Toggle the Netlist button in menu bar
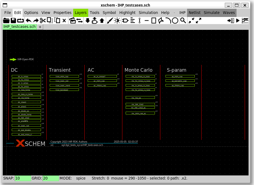This screenshot has width=254, height=185. (x=194, y=13)
